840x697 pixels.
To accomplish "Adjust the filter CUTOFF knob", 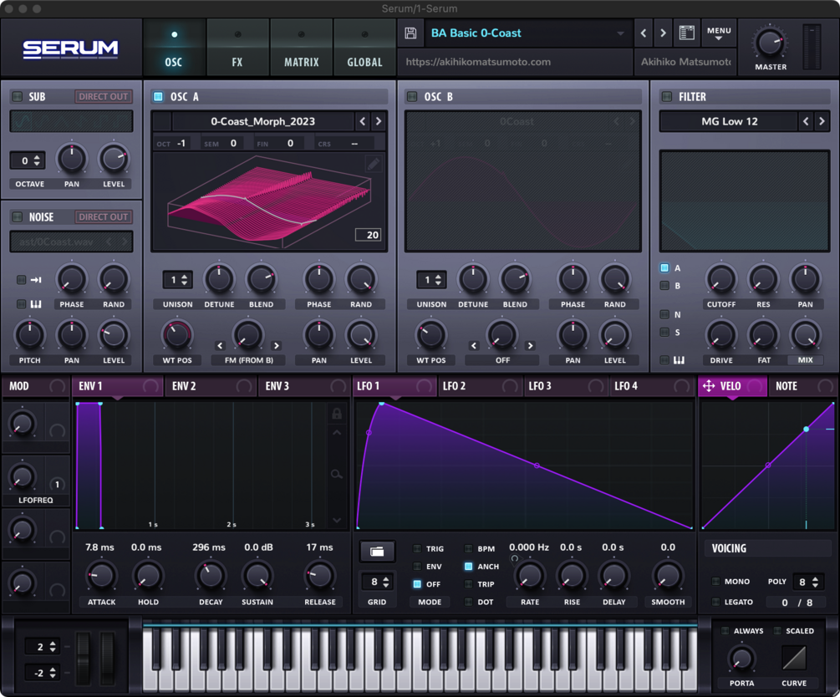I will 721,279.
